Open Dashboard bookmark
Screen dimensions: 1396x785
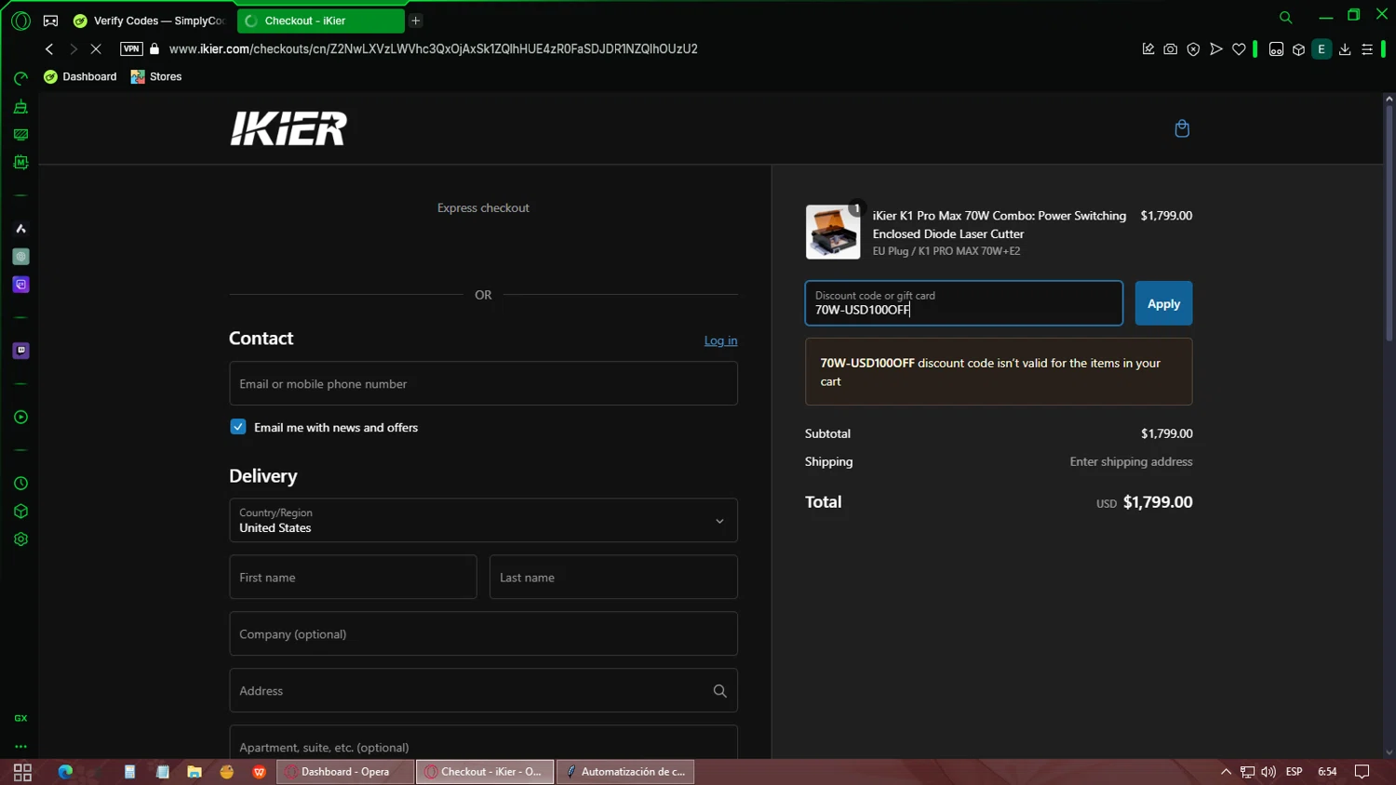pyautogui.click(x=80, y=76)
